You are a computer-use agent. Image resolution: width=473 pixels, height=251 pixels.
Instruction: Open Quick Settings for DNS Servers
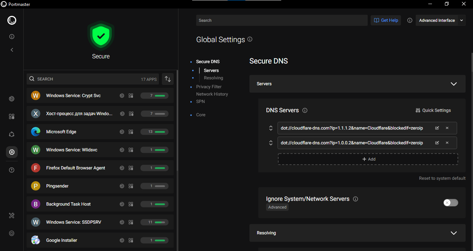tap(433, 110)
